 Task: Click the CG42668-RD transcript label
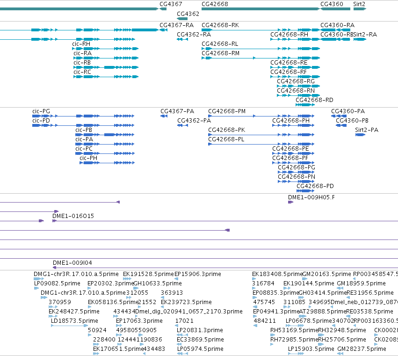click(314, 100)
